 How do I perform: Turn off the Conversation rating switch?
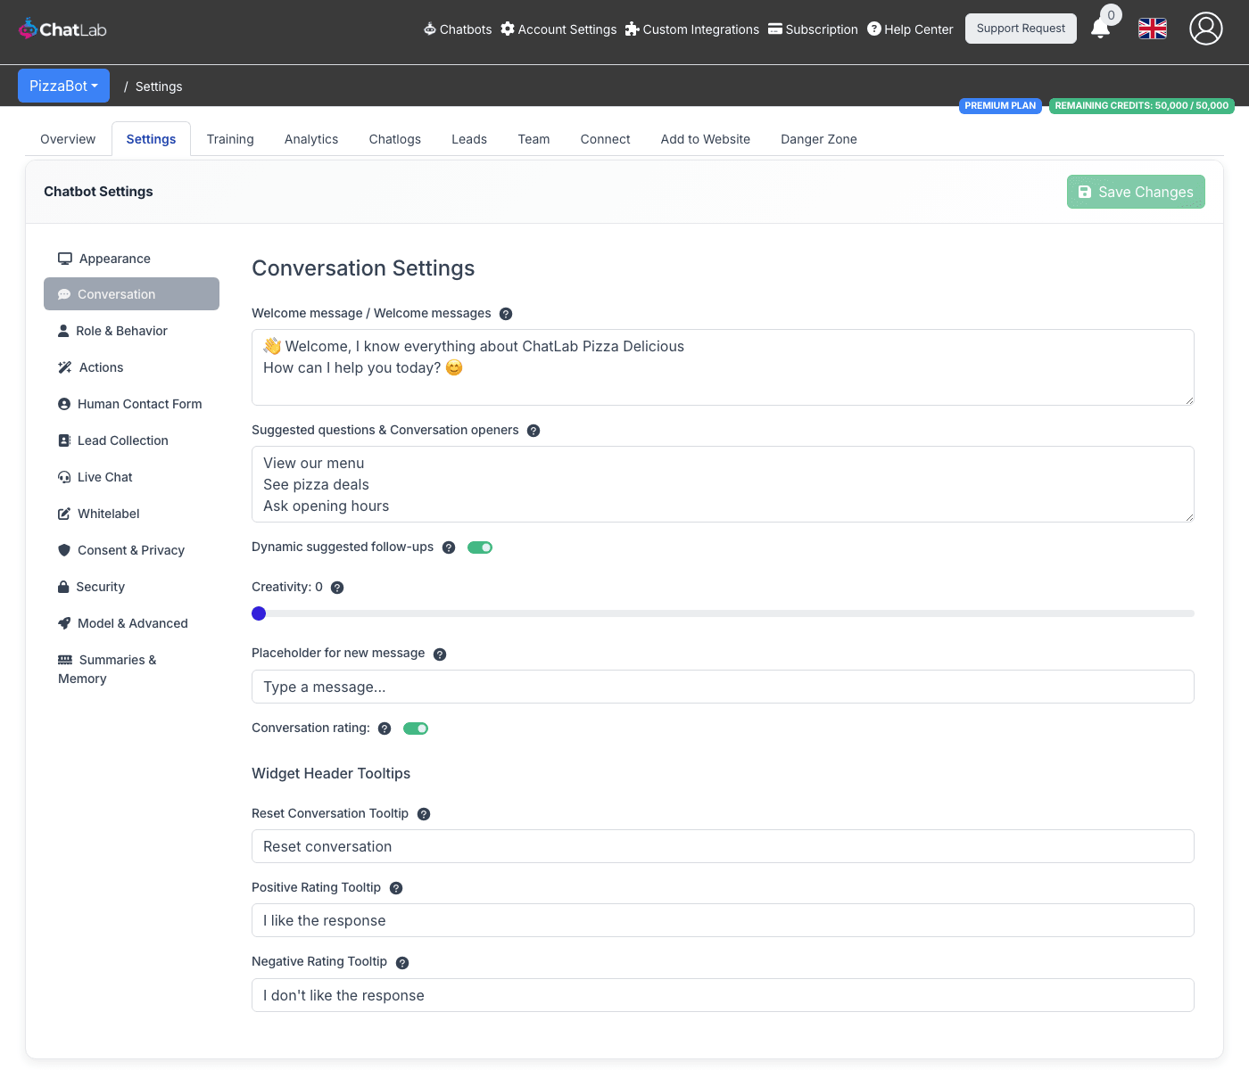416,728
